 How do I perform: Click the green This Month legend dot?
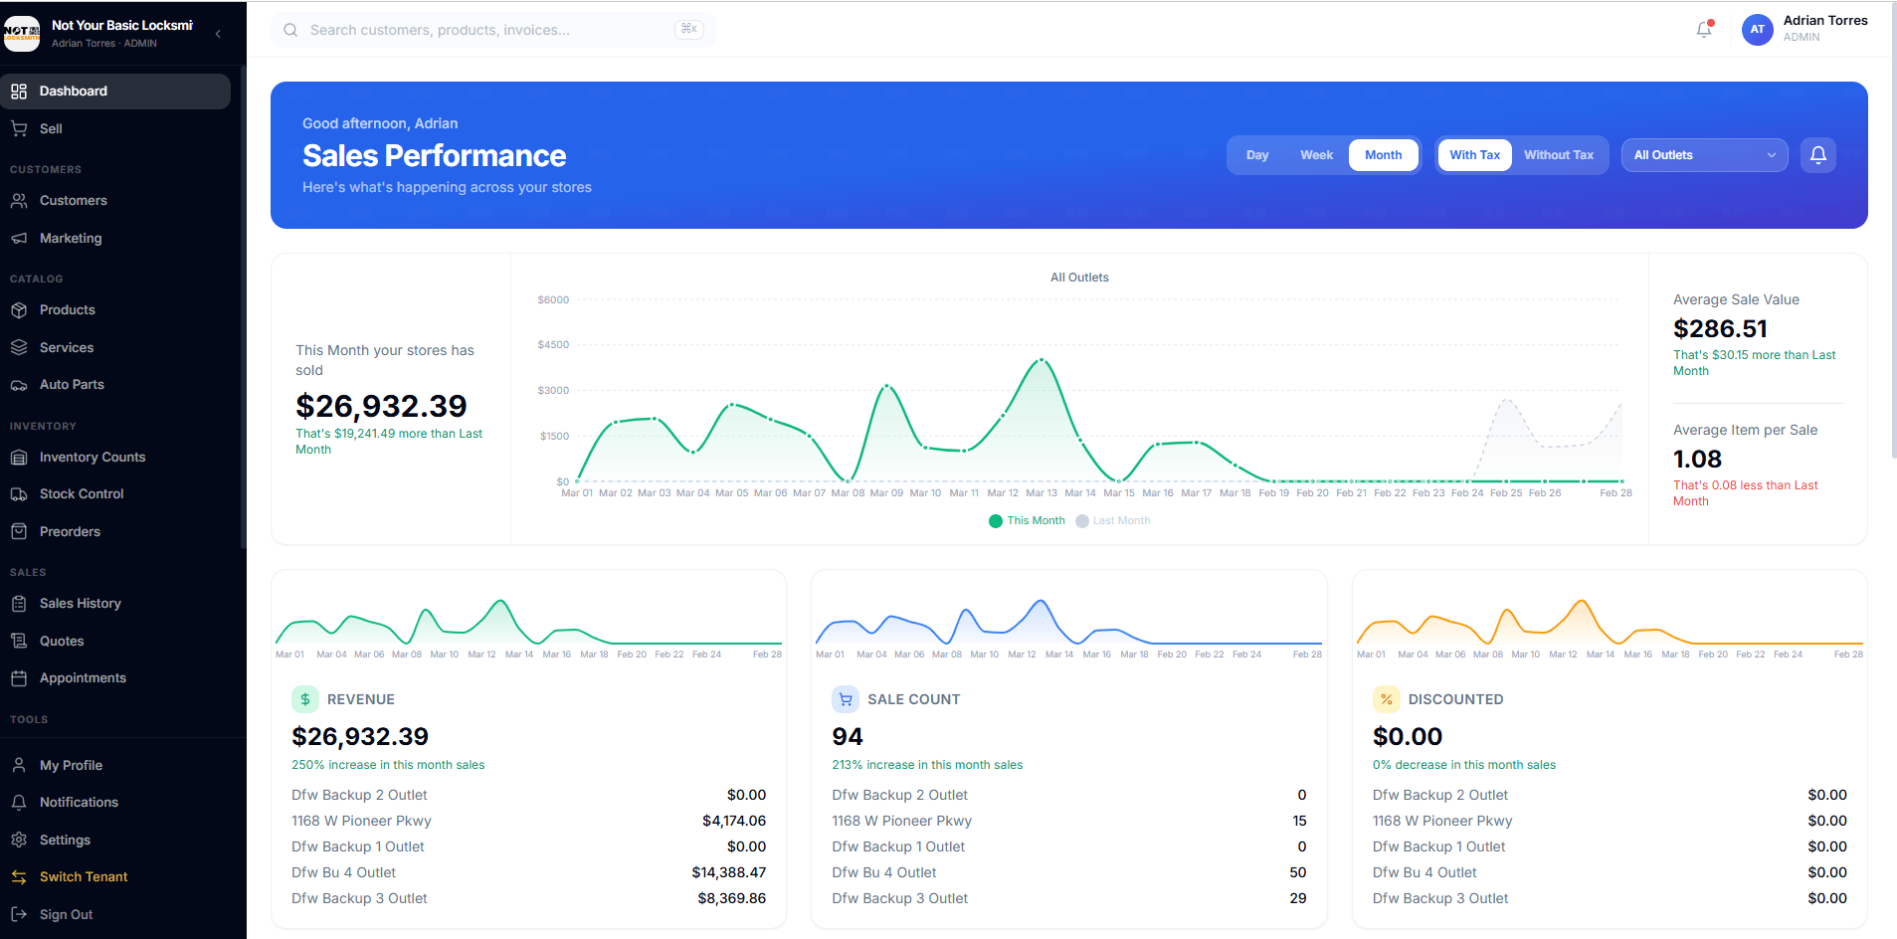point(994,519)
